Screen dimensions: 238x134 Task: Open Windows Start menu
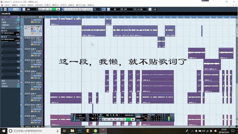[4, 131]
